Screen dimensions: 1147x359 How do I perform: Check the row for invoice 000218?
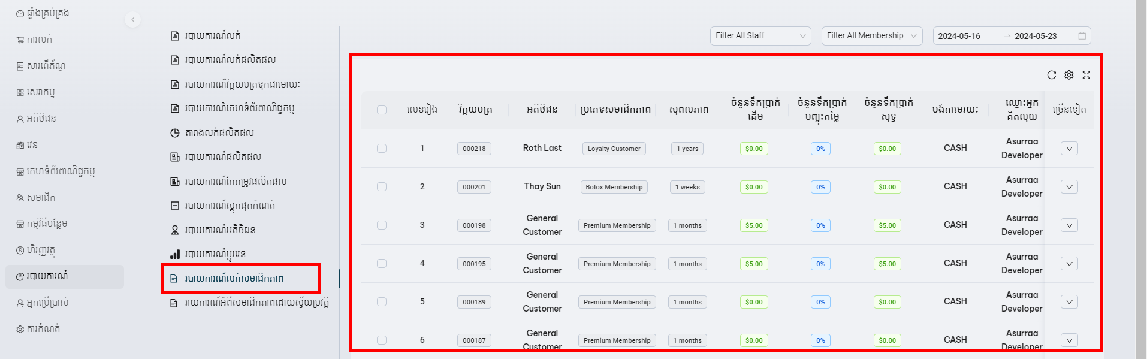click(x=382, y=148)
